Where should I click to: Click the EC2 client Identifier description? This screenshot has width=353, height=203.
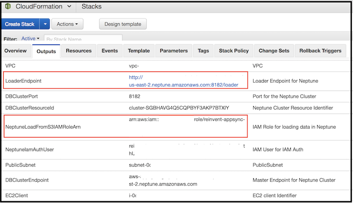275,196
